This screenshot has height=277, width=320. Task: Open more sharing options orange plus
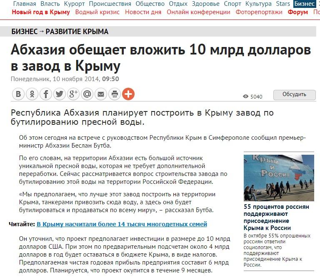coord(128,94)
